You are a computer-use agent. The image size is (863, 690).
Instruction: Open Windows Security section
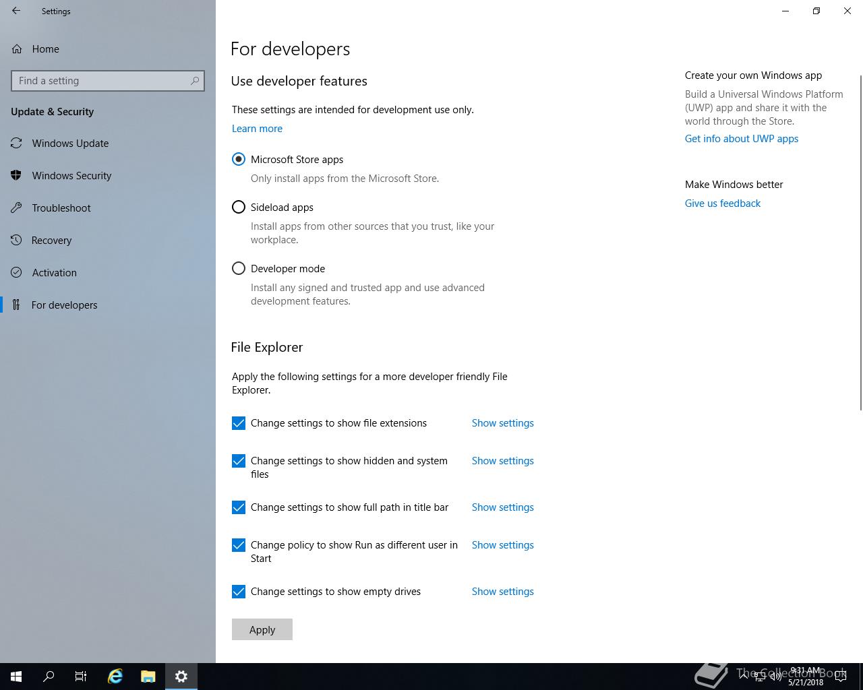tap(71, 176)
